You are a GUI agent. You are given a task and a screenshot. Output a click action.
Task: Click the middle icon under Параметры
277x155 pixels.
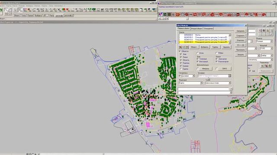tap(266, 66)
